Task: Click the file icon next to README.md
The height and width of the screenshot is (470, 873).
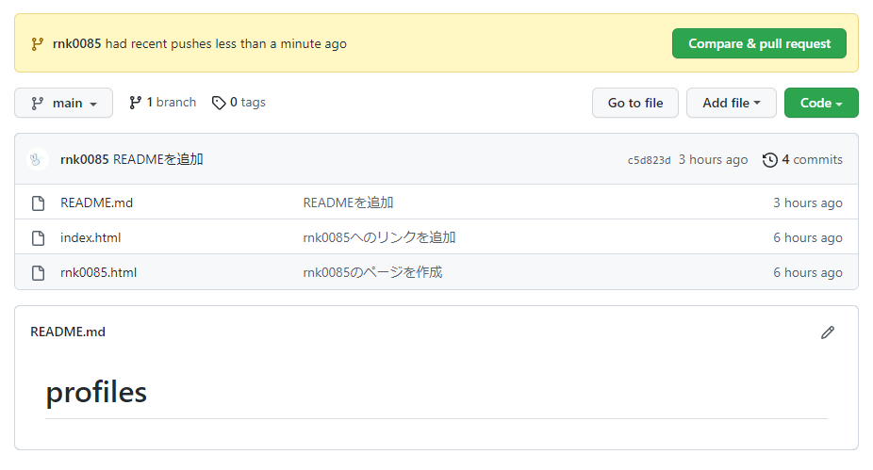Action: (x=39, y=203)
